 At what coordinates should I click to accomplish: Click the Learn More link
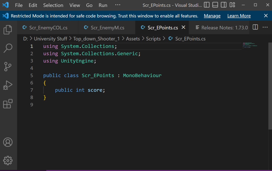point(239,16)
